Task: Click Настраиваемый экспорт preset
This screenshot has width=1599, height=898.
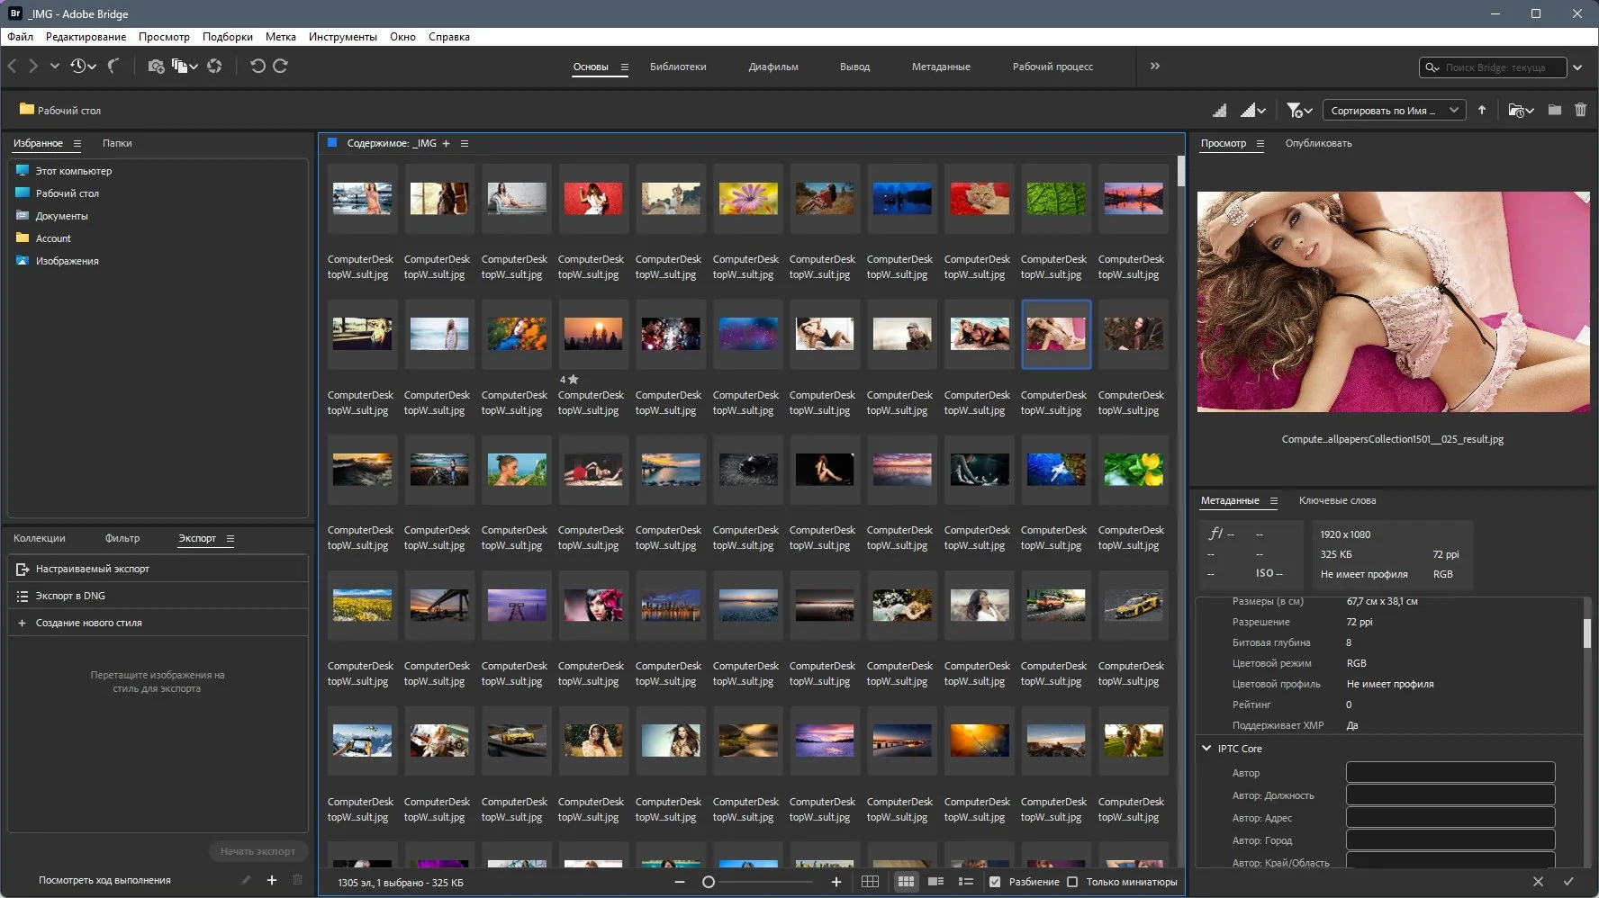Action: pos(93,569)
